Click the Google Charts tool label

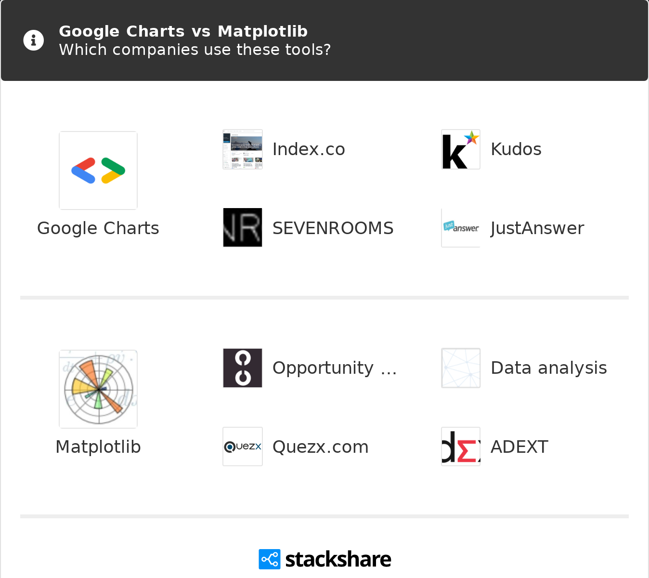[x=98, y=228]
